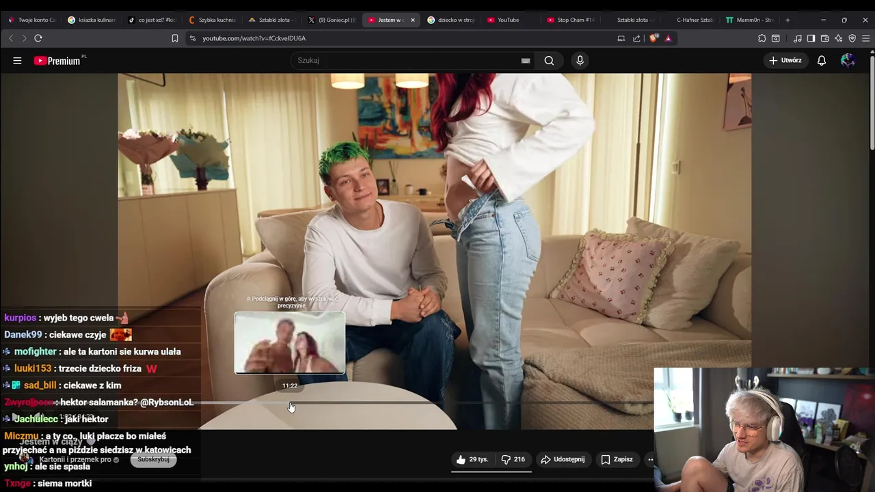The height and width of the screenshot is (492, 875).
Task: Switch to the Szybka kuchnia tab
Action: (x=212, y=20)
